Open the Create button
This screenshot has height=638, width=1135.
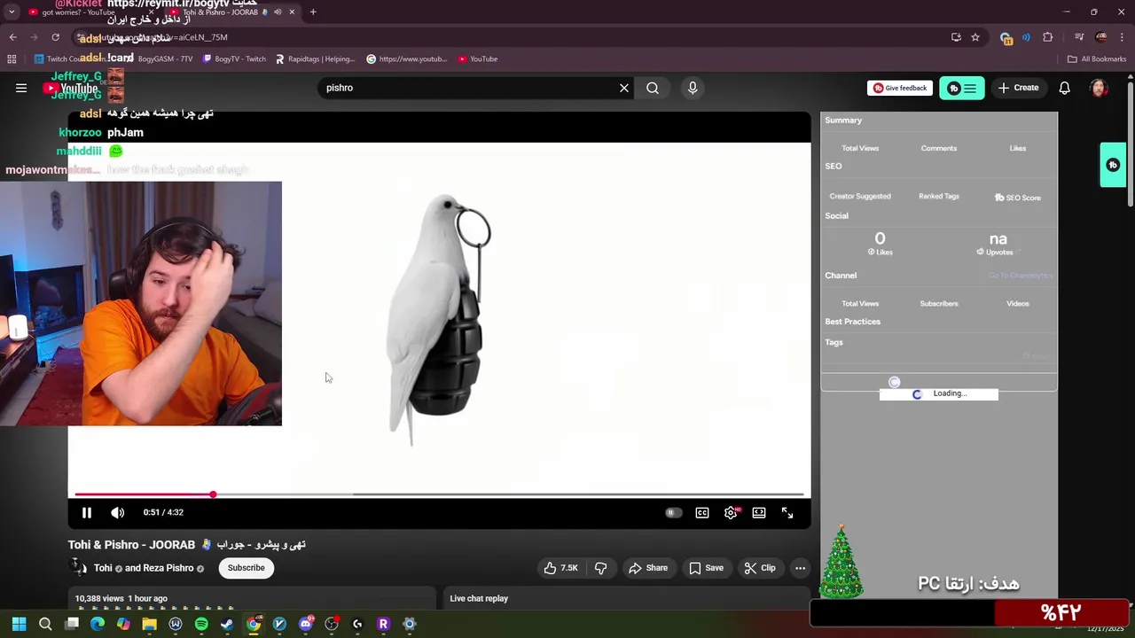tap(1018, 88)
